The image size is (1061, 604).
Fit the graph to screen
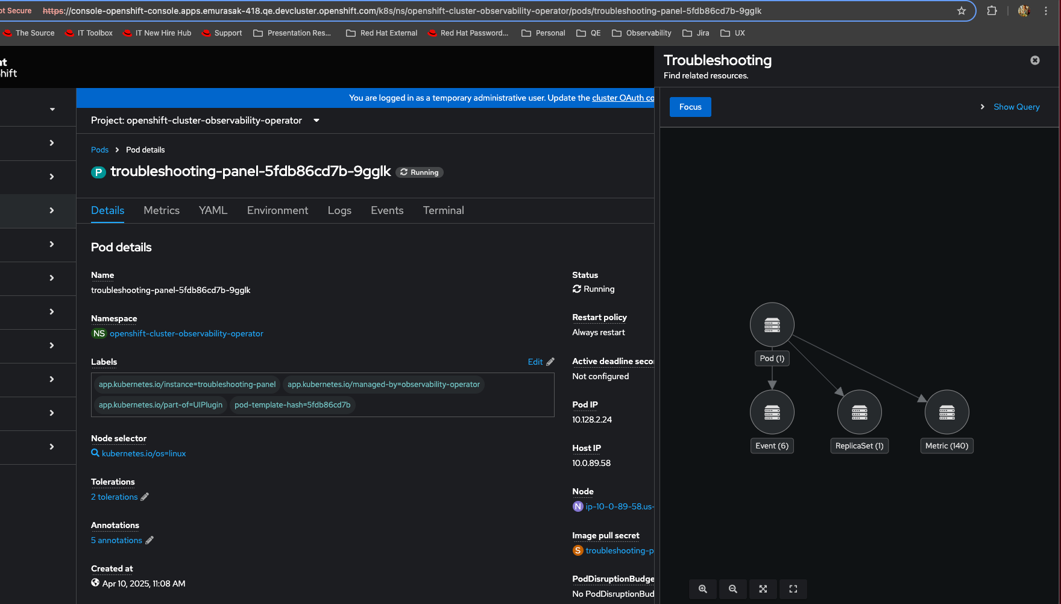pyautogui.click(x=763, y=589)
